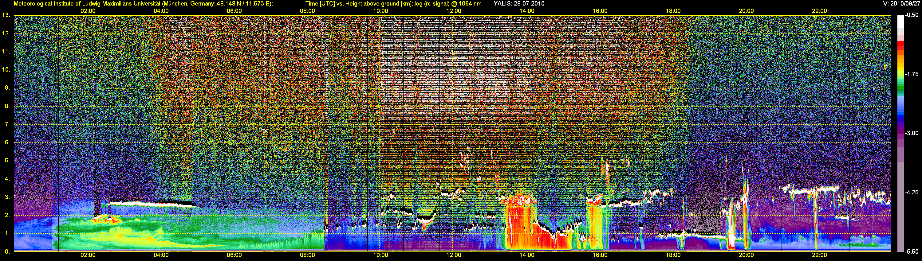This screenshot has height=261, width=922.
Task: Pick the 1. height axis label
Action: (x=7, y=233)
